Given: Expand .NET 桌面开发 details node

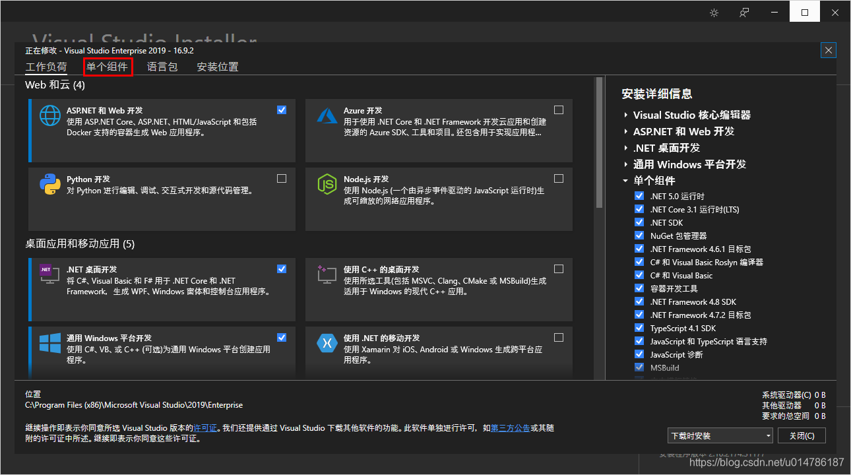Looking at the screenshot, I should (x=625, y=148).
